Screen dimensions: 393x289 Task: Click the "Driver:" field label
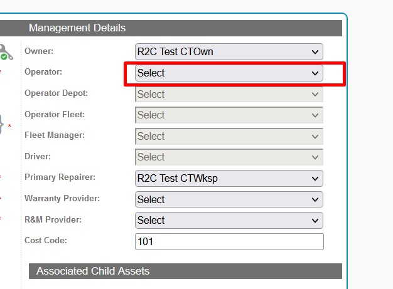coord(38,156)
